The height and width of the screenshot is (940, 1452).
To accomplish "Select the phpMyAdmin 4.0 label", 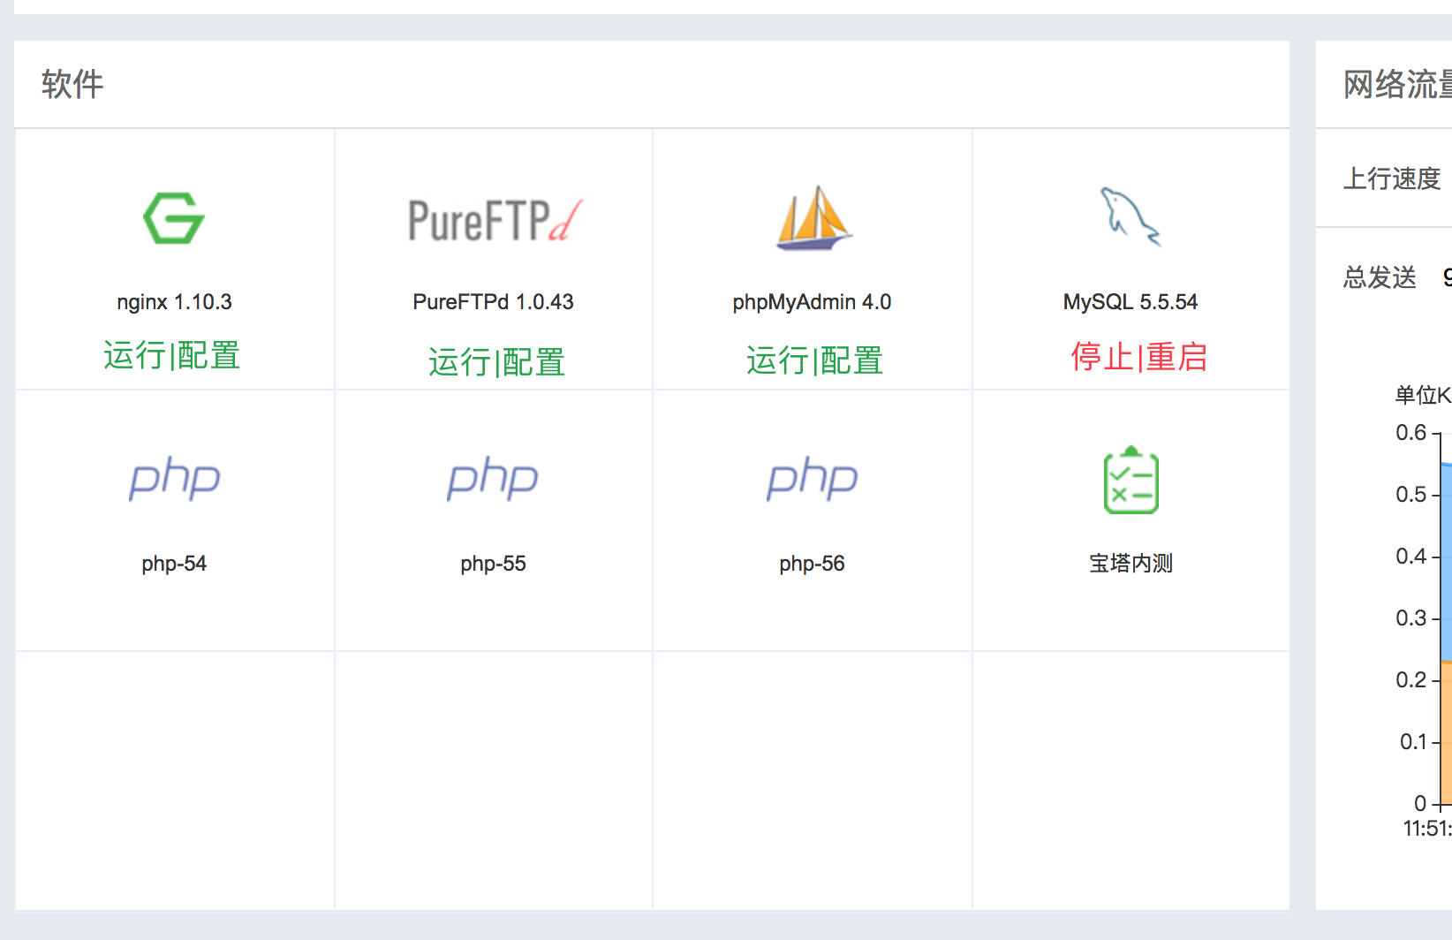I will (812, 302).
